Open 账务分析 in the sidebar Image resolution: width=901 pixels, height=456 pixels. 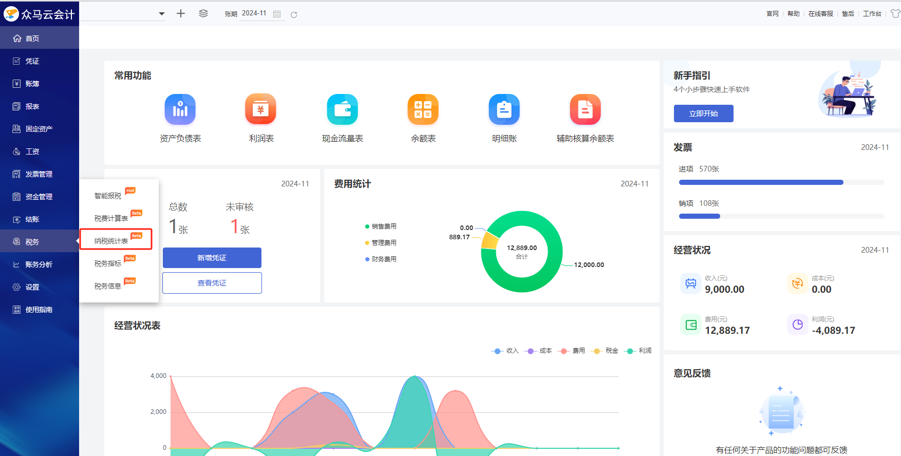tap(40, 264)
